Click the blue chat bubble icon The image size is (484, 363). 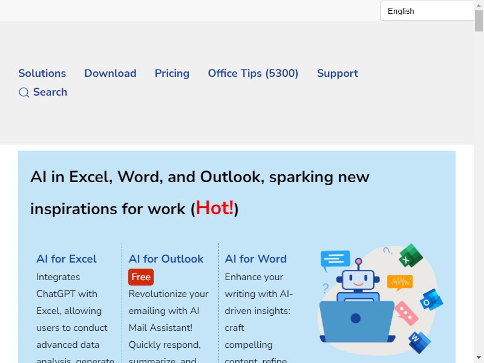click(x=335, y=260)
